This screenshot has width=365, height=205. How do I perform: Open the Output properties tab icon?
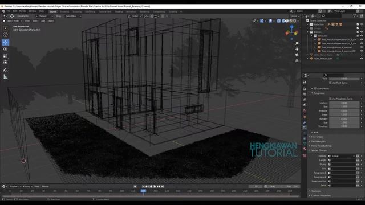(x=305, y=94)
